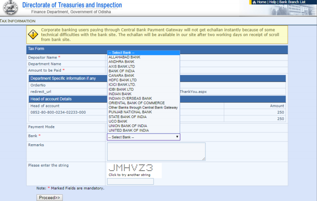Viewport: 317px width, 201px height.
Task: Select UCO BANK option
Action: coord(143,121)
